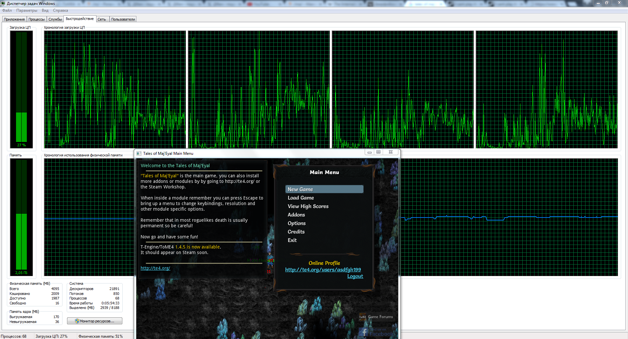Switch to the Процессы tab
The image size is (628, 339).
pos(37,19)
